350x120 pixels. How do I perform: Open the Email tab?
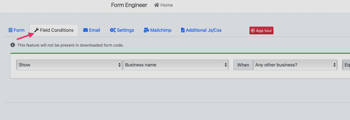(92, 30)
